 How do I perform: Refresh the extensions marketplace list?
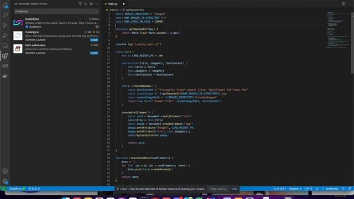pos(86,4)
